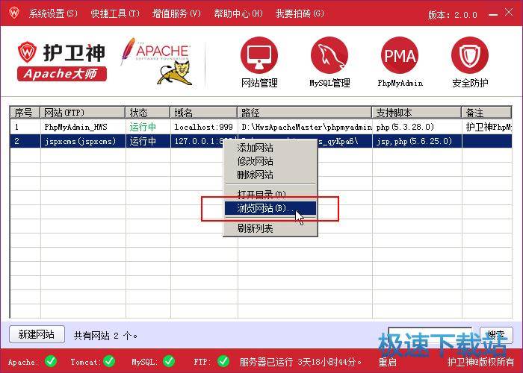The image size is (523, 373).
Task: Select the jspxcms(jspxcms) site cell
Action: [x=83, y=141]
